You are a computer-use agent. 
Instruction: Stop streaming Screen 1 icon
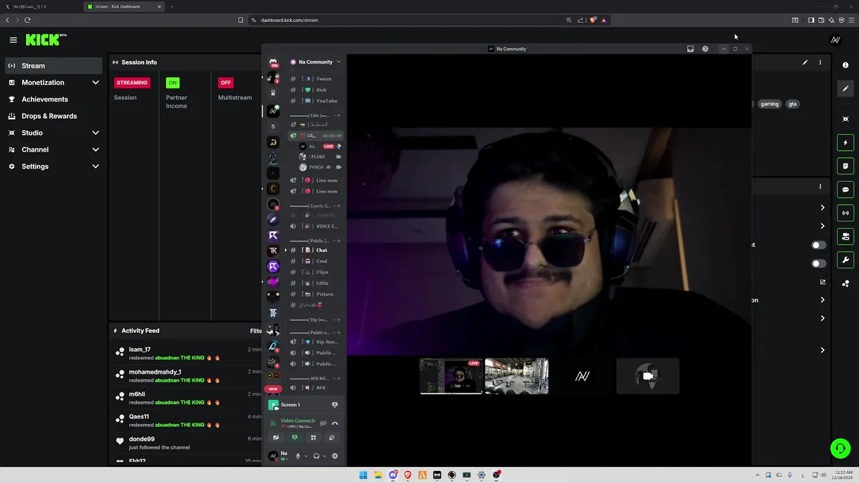tap(335, 405)
